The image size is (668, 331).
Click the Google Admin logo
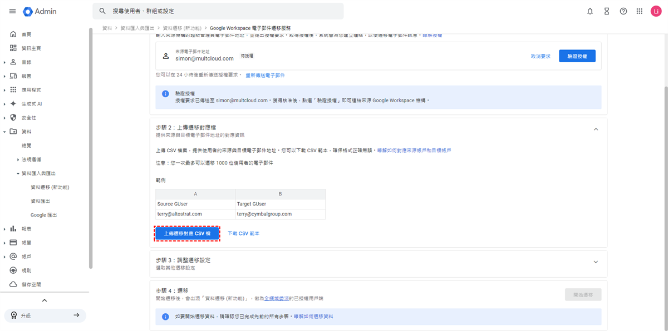[x=40, y=11]
